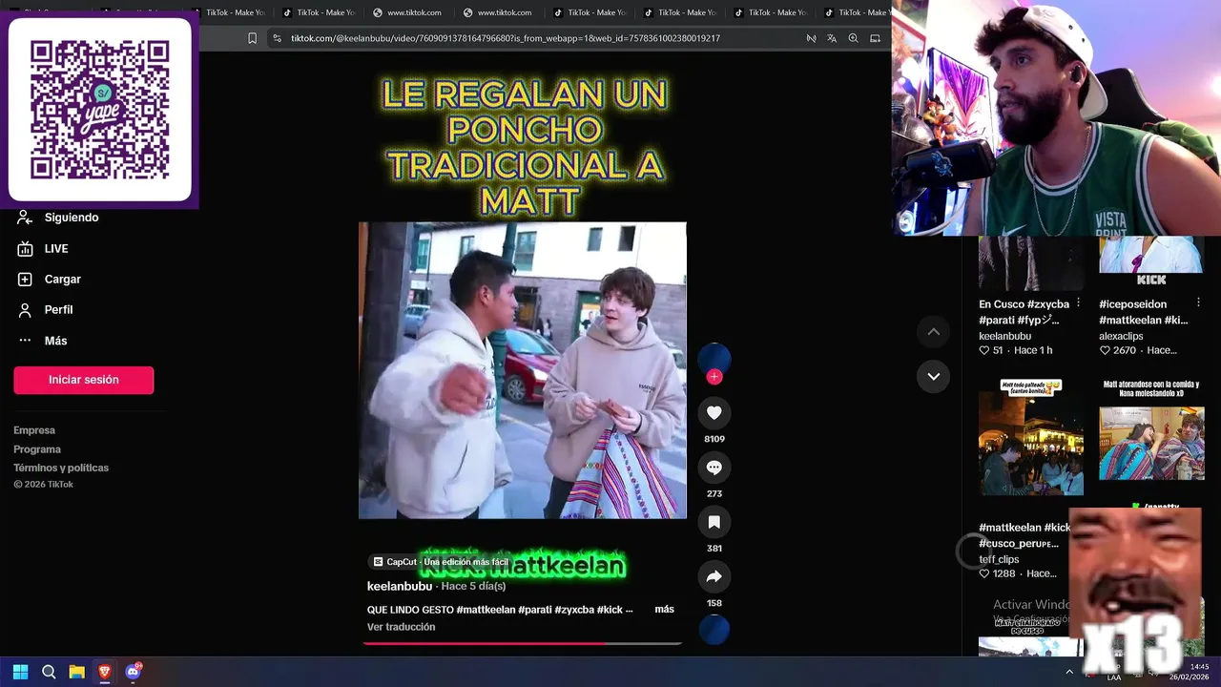Open the keelanbubu author name below video
Viewport: 1221px width, 687px height.
pyautogui.click(x=400, y=586)
